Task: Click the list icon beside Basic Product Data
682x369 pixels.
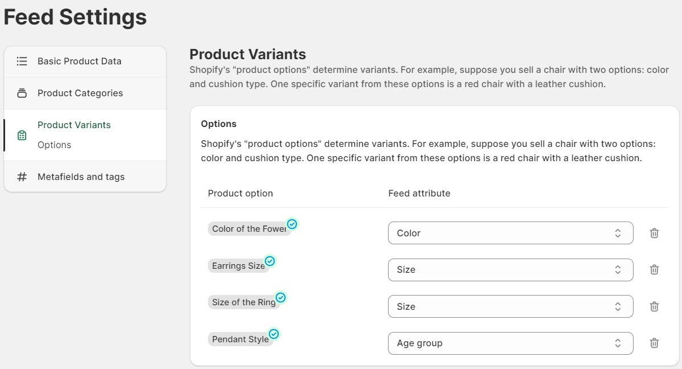Action: (x=22, y=61)
